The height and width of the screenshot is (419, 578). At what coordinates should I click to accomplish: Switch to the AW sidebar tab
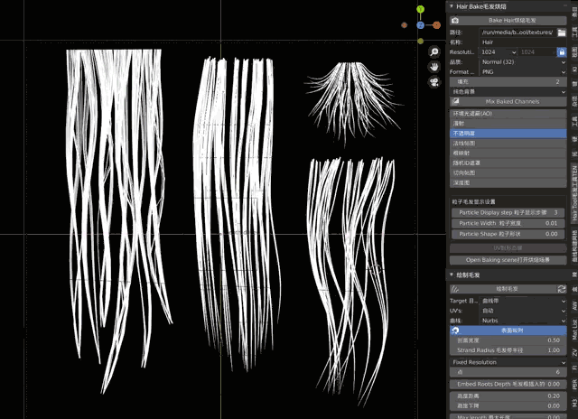574,305
